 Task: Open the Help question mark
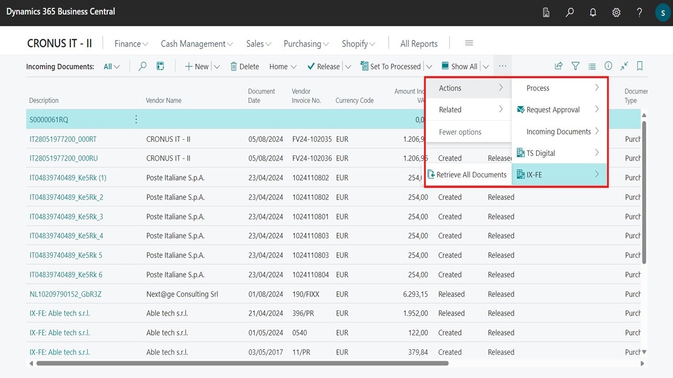pos(639,13)
